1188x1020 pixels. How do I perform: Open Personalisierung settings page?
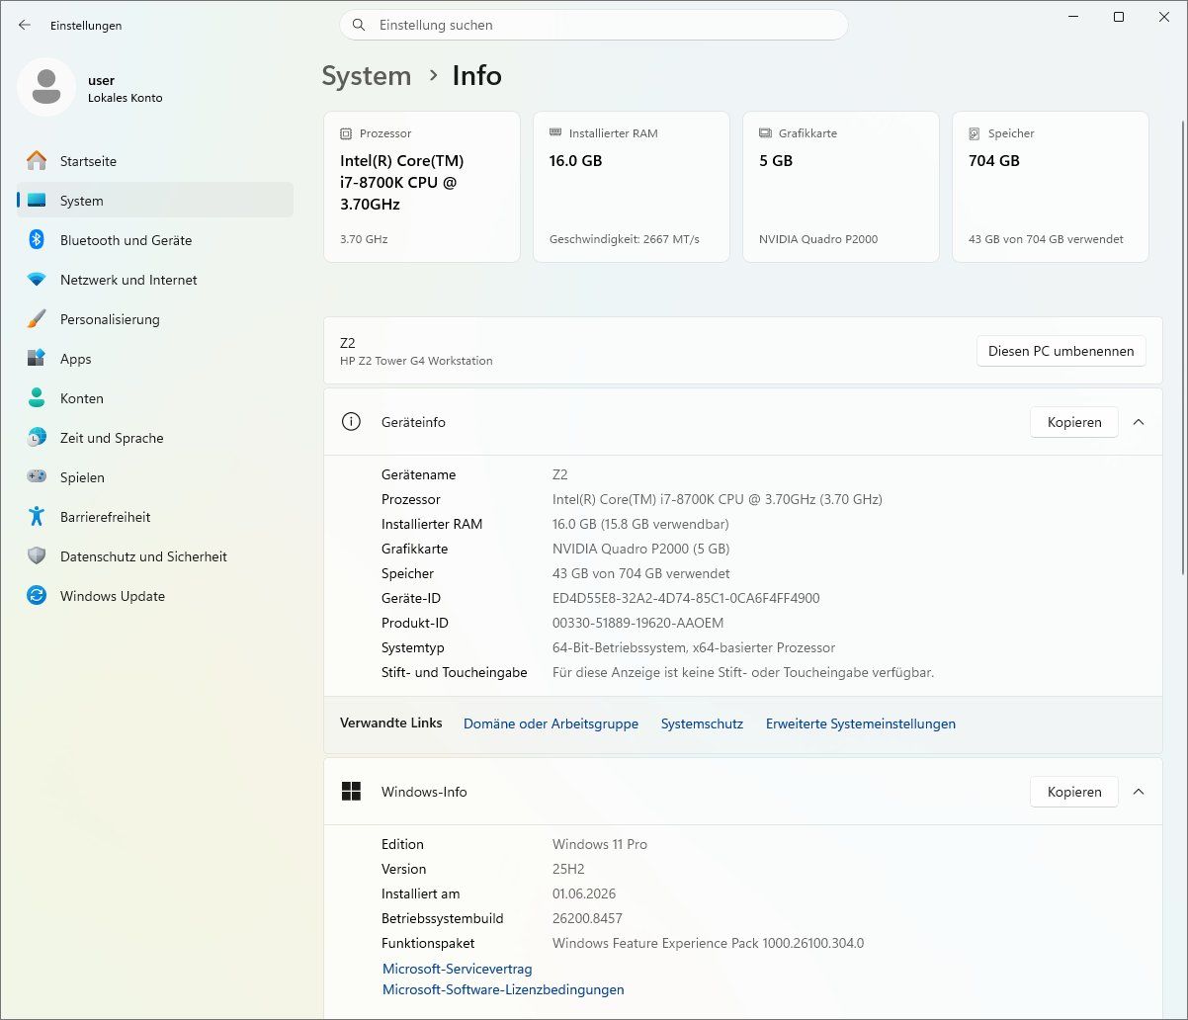point(155,319)
